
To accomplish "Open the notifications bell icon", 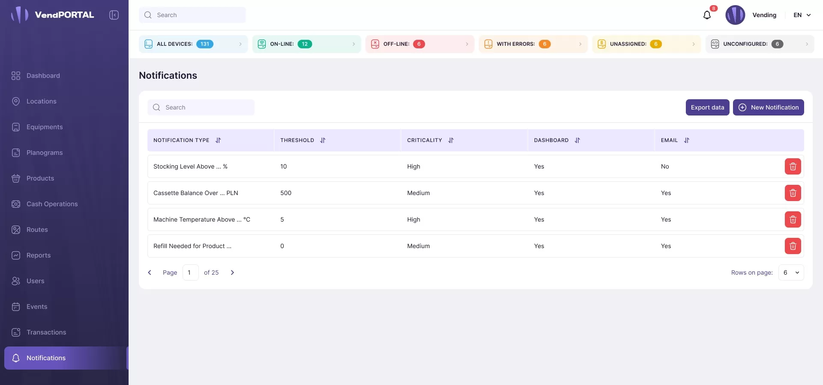I will pos(707,15).
